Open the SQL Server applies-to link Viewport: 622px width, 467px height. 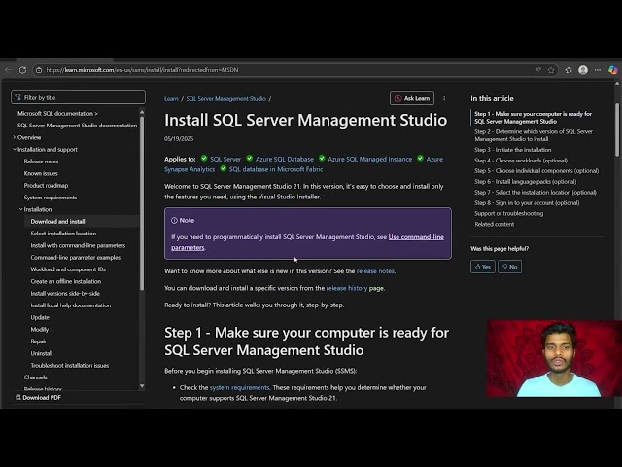click(x=225, y=159)
